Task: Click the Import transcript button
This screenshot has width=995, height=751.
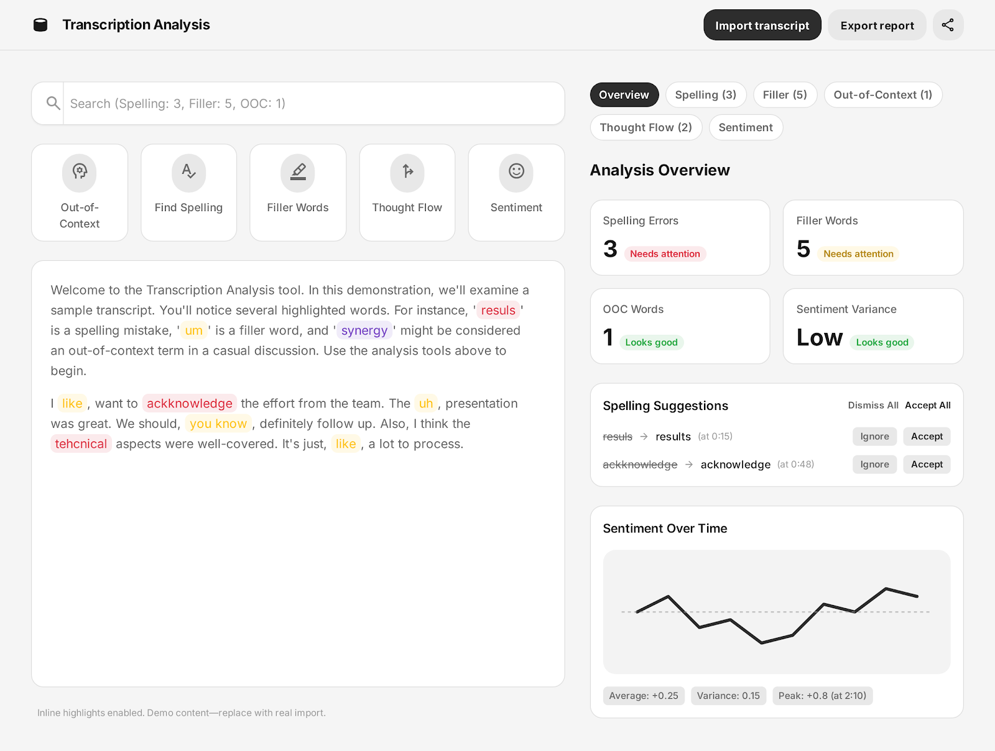Action: point(762,25)
